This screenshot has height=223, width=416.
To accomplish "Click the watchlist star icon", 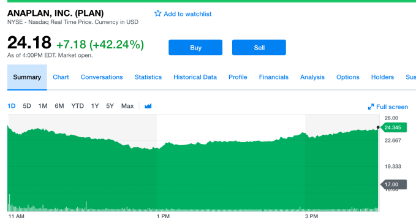I will point(157,13).
